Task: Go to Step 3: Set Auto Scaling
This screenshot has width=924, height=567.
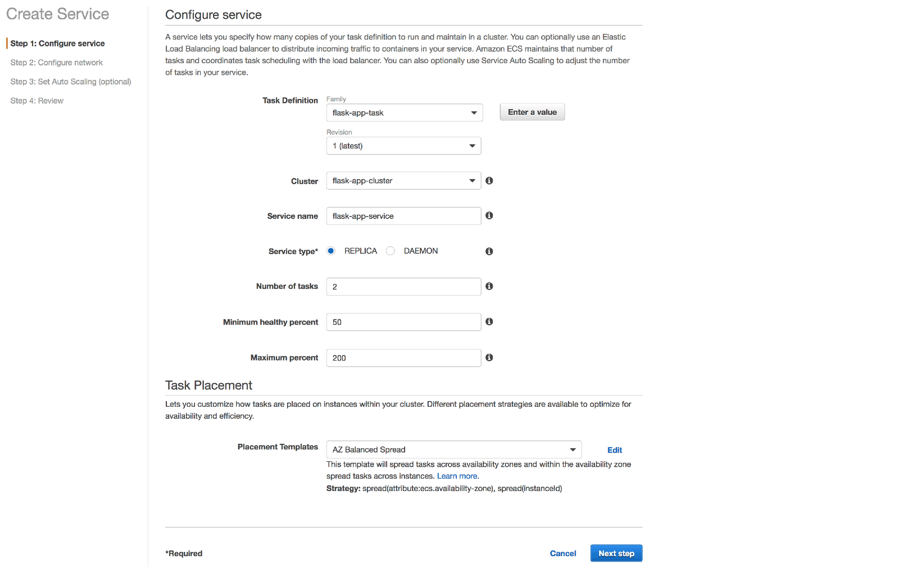Action: (71, 82)
